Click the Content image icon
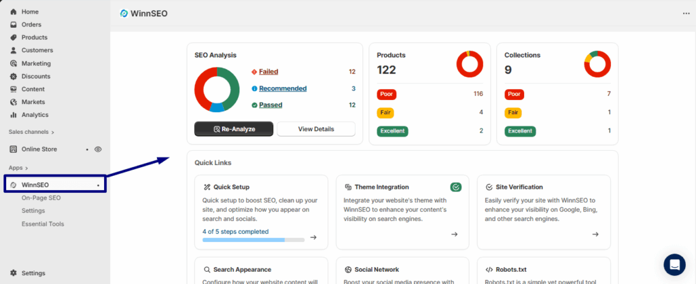The height and width of the screenshot is (284, 696). tap(14, 89)
